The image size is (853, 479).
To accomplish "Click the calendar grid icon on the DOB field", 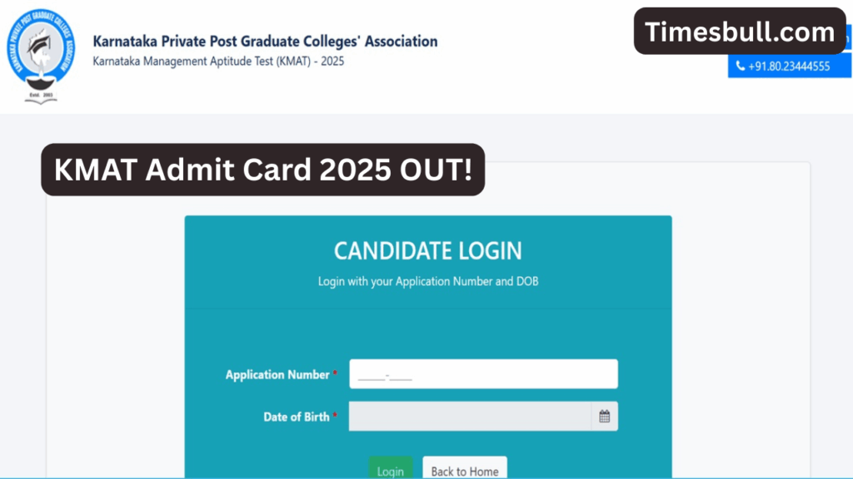I will (606, 416).
